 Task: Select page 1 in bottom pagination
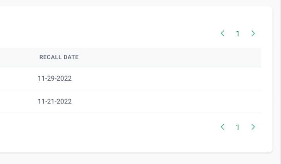coord(238,127)
